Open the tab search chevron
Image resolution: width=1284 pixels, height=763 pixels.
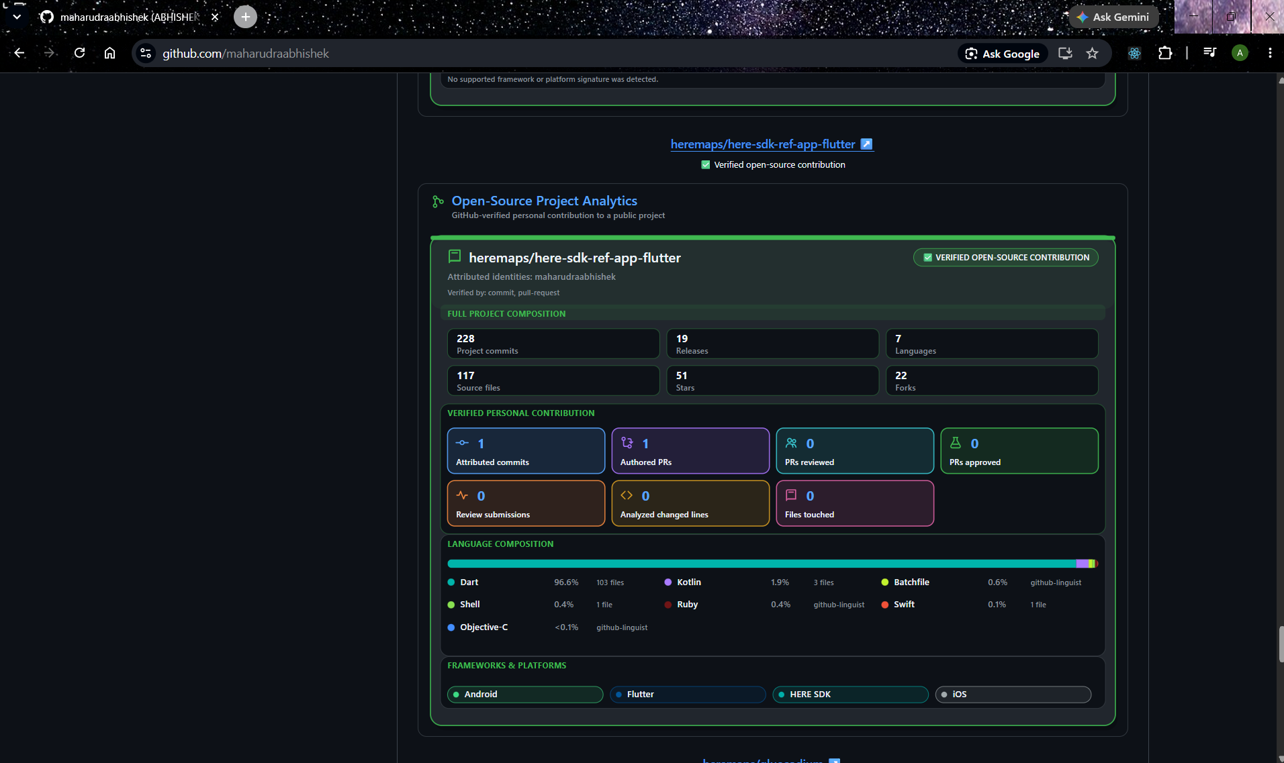[17, 17]
